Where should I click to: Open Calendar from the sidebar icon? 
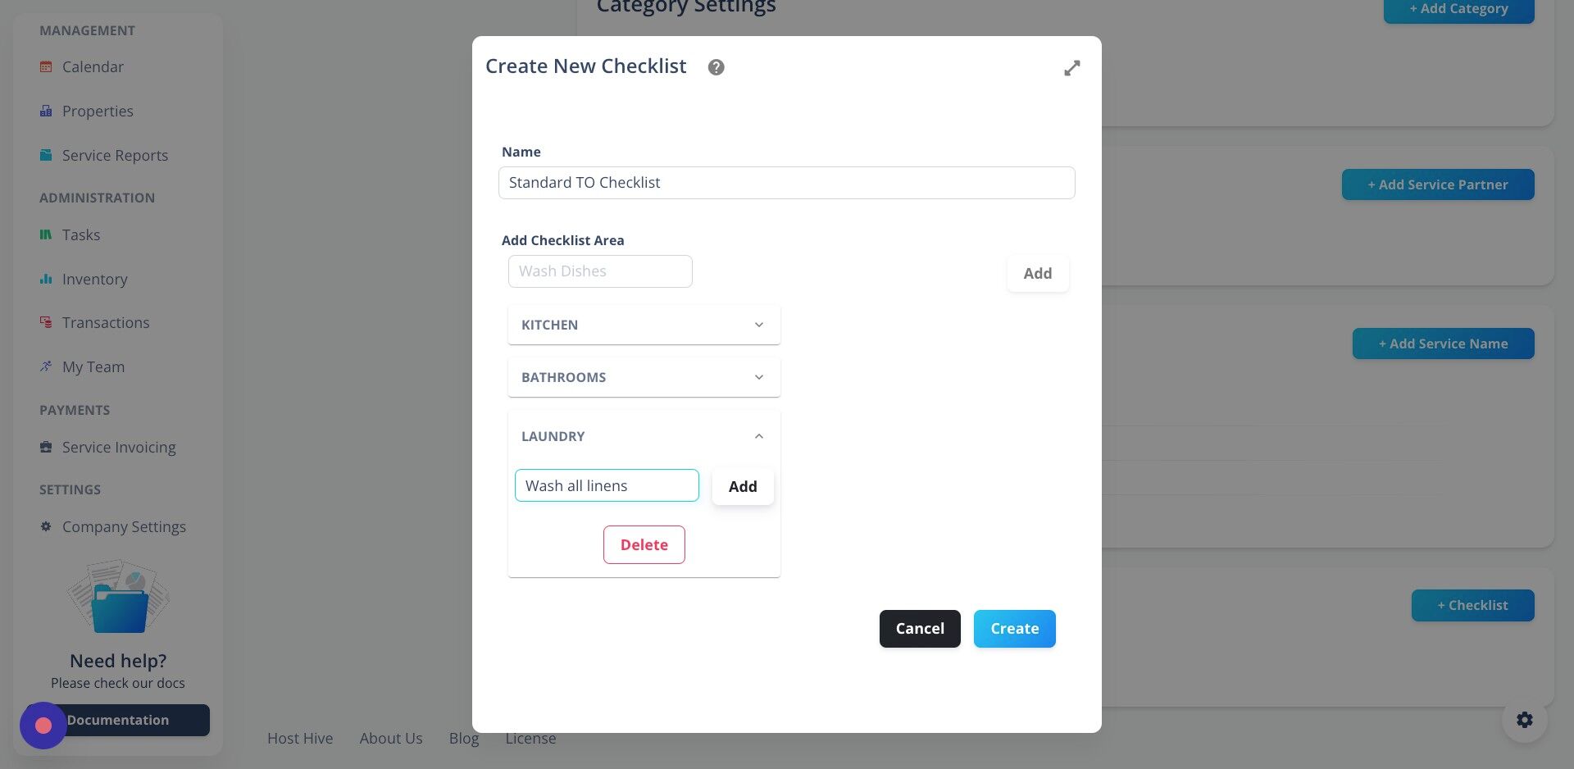pyautogui.click(x=46, y=66)
